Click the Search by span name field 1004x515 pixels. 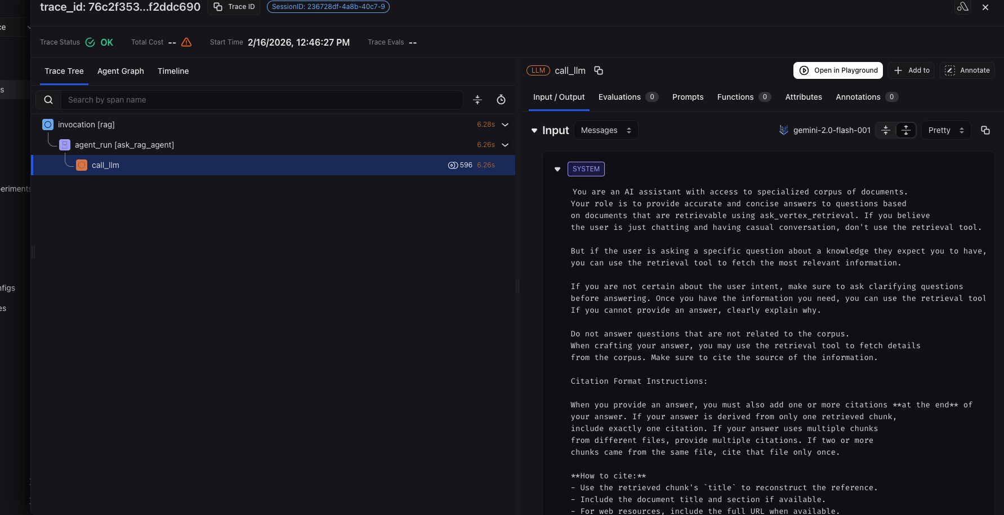click(262, 100)
